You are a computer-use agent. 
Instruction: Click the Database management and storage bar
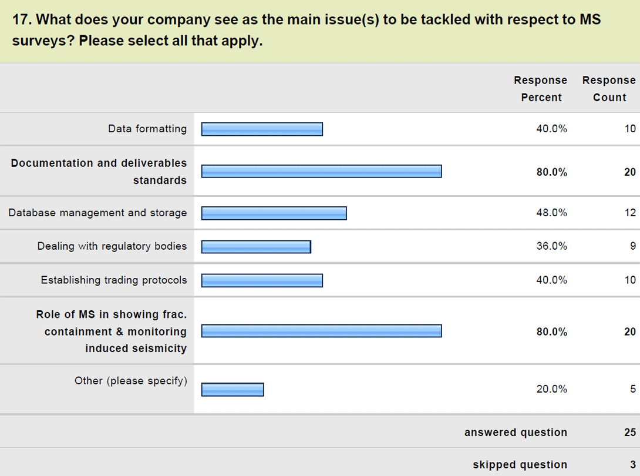274,213
